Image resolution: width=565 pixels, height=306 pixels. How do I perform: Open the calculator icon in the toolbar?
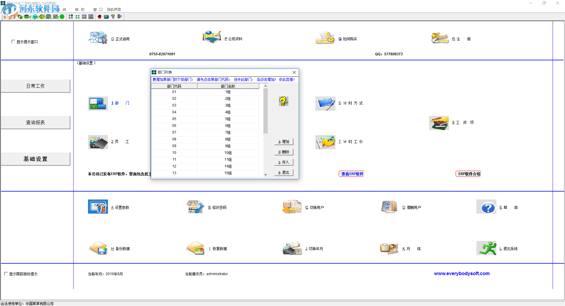point(106,17)
